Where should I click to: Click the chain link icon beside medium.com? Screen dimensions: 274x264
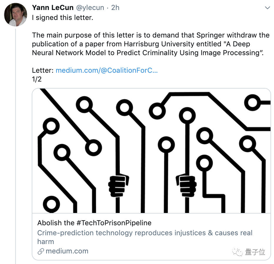[x=41, y=251]
